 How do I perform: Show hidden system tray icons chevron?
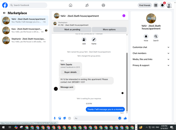coord(147,127)
